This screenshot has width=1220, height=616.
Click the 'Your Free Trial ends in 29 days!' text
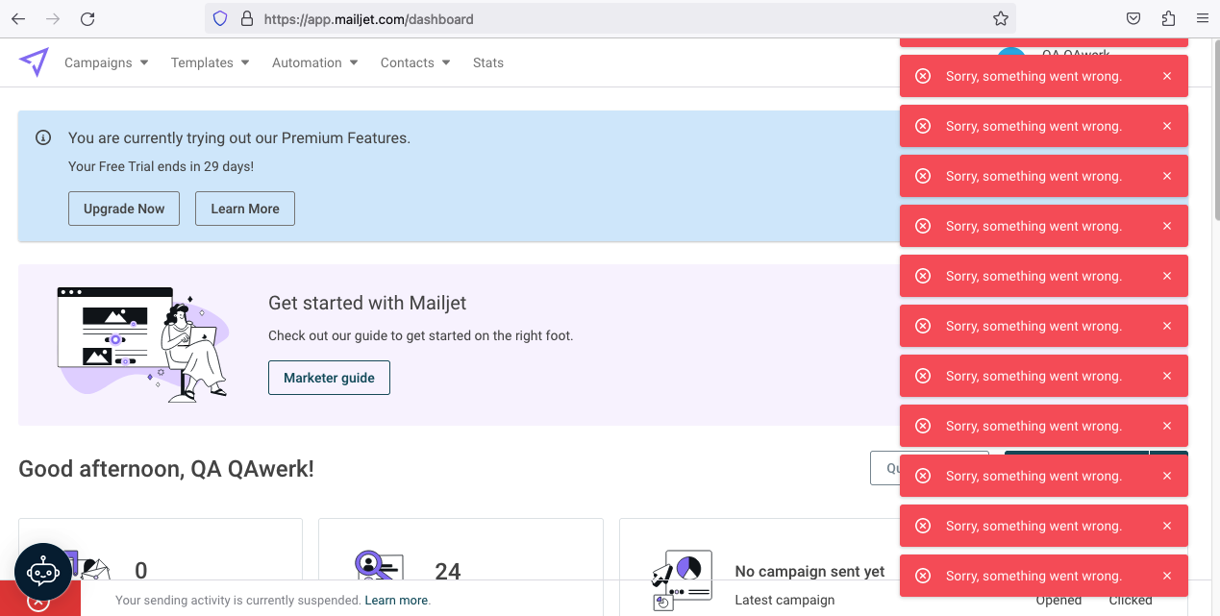point(162,166)
